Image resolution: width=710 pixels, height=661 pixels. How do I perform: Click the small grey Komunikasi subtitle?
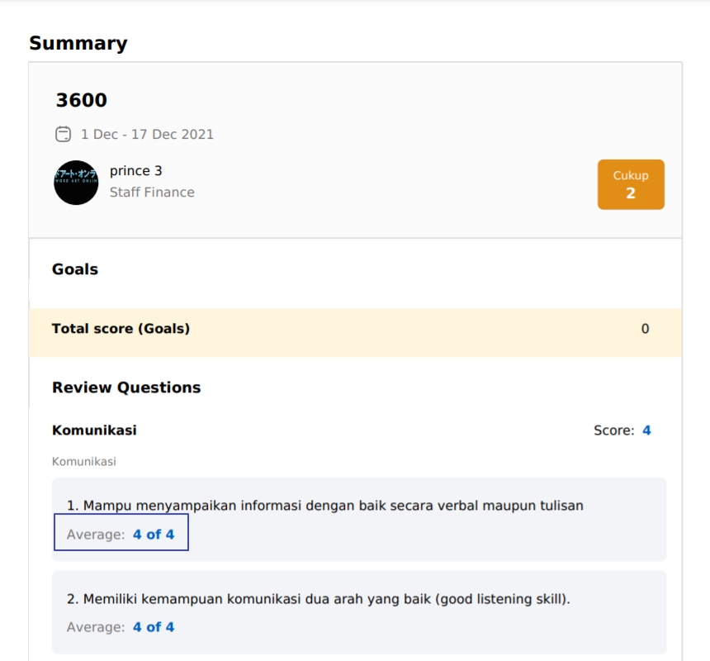point(84,461)
